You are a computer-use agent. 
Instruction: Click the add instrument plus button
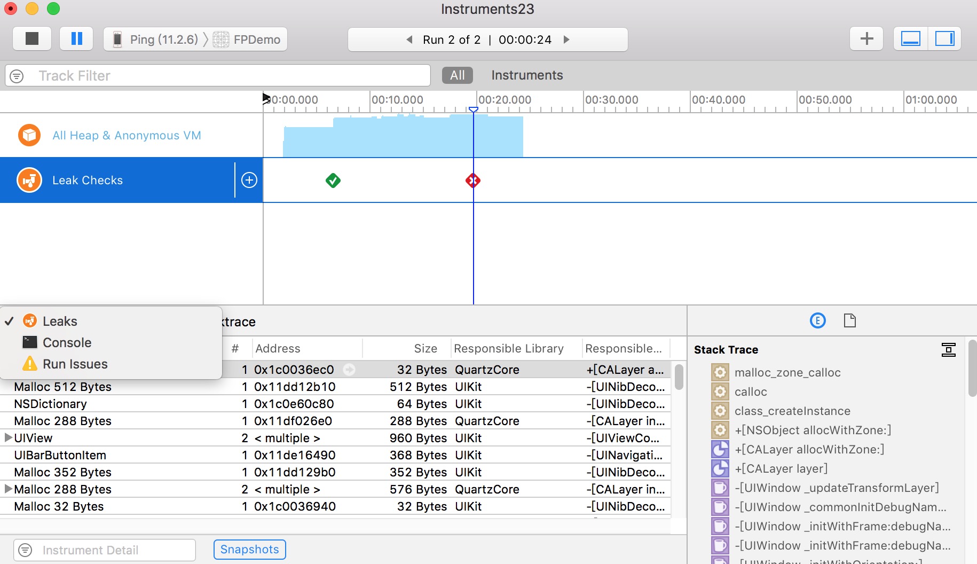(x=866, y=39)
